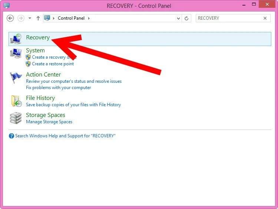This screenshot has height=209, width=278.
Task: Clear the search box with X
Action: (265, 18)
